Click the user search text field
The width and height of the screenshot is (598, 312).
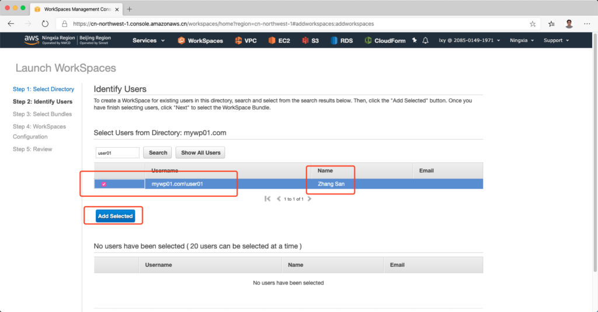117,152
